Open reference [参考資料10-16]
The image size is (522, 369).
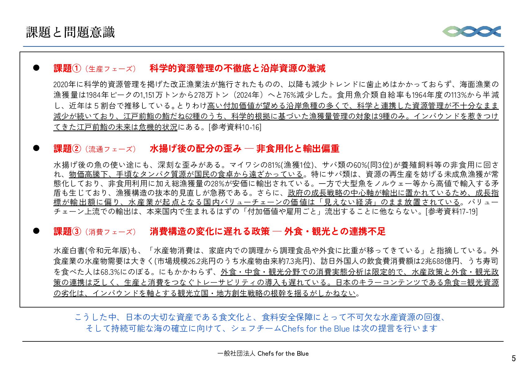[x=235, y=127]
